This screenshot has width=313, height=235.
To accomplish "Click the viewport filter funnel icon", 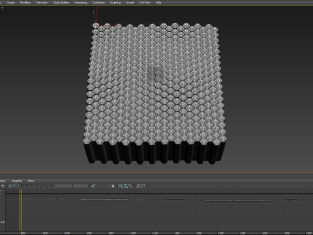I will tap(3, 8).
